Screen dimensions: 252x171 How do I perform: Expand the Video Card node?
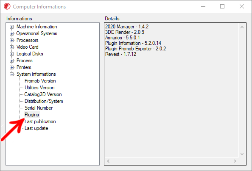(x=11, y=47)
